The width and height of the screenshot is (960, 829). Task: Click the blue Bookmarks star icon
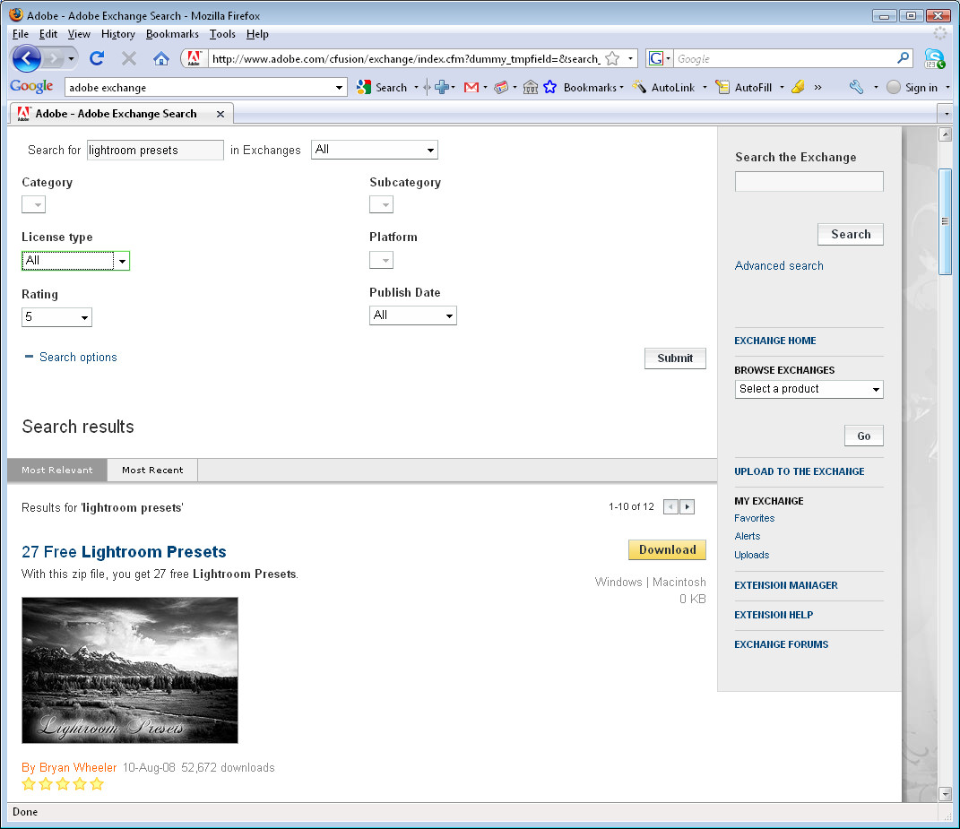click(x=549, y=87)
